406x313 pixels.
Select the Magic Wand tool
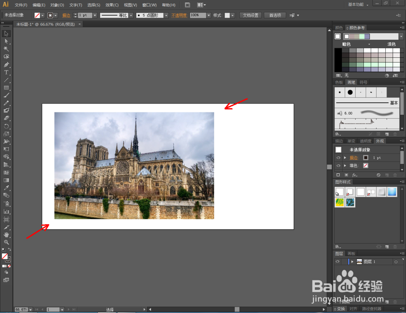[x=6, y=49]
